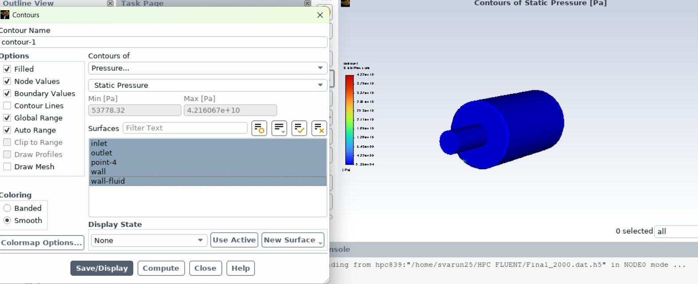
Task: Select the point-4 surface
Action: click(208, 162)
